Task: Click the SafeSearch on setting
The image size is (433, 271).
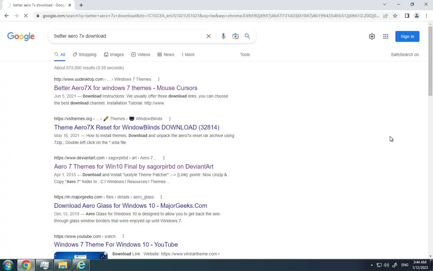Action: tap(405, 55)
